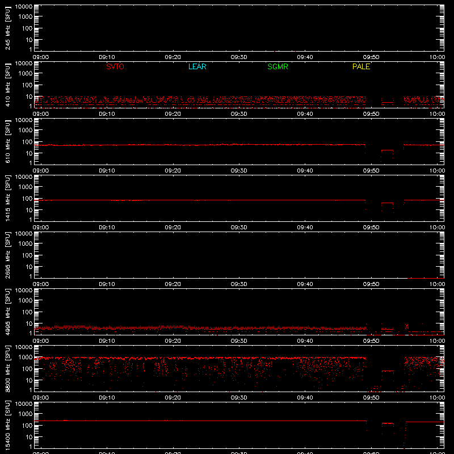
Task: Select the 410 MHz [SFU] axis title
Action: (7, 85)
